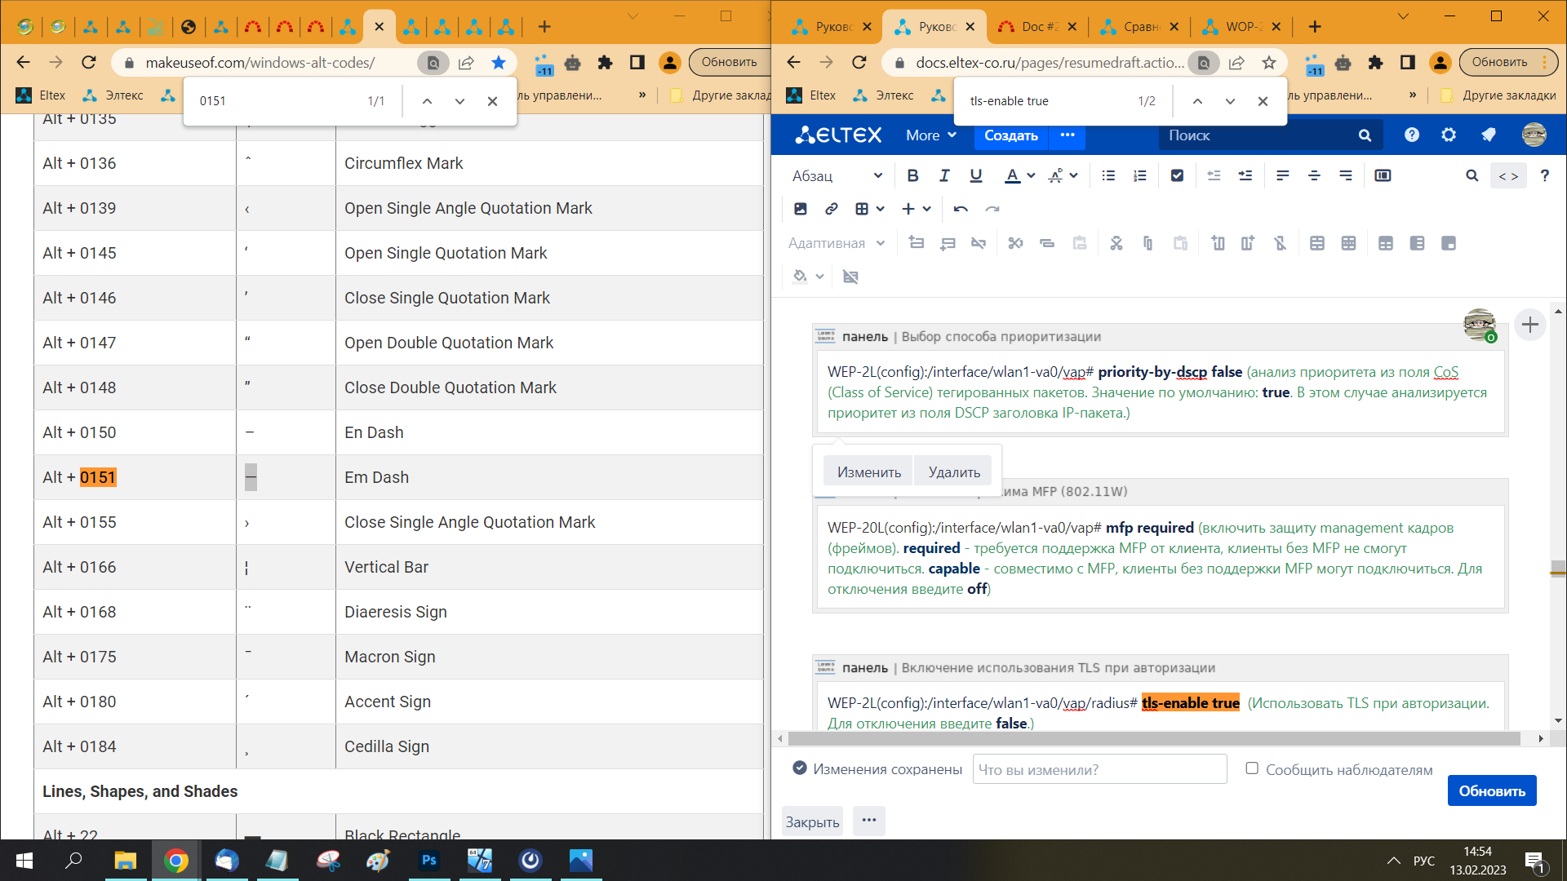Check the 'Сообщить наблюдателям' checkbox
The height and width of the screenshot is (881, 1567).
pyautogui.click(x=1252, y=768)
